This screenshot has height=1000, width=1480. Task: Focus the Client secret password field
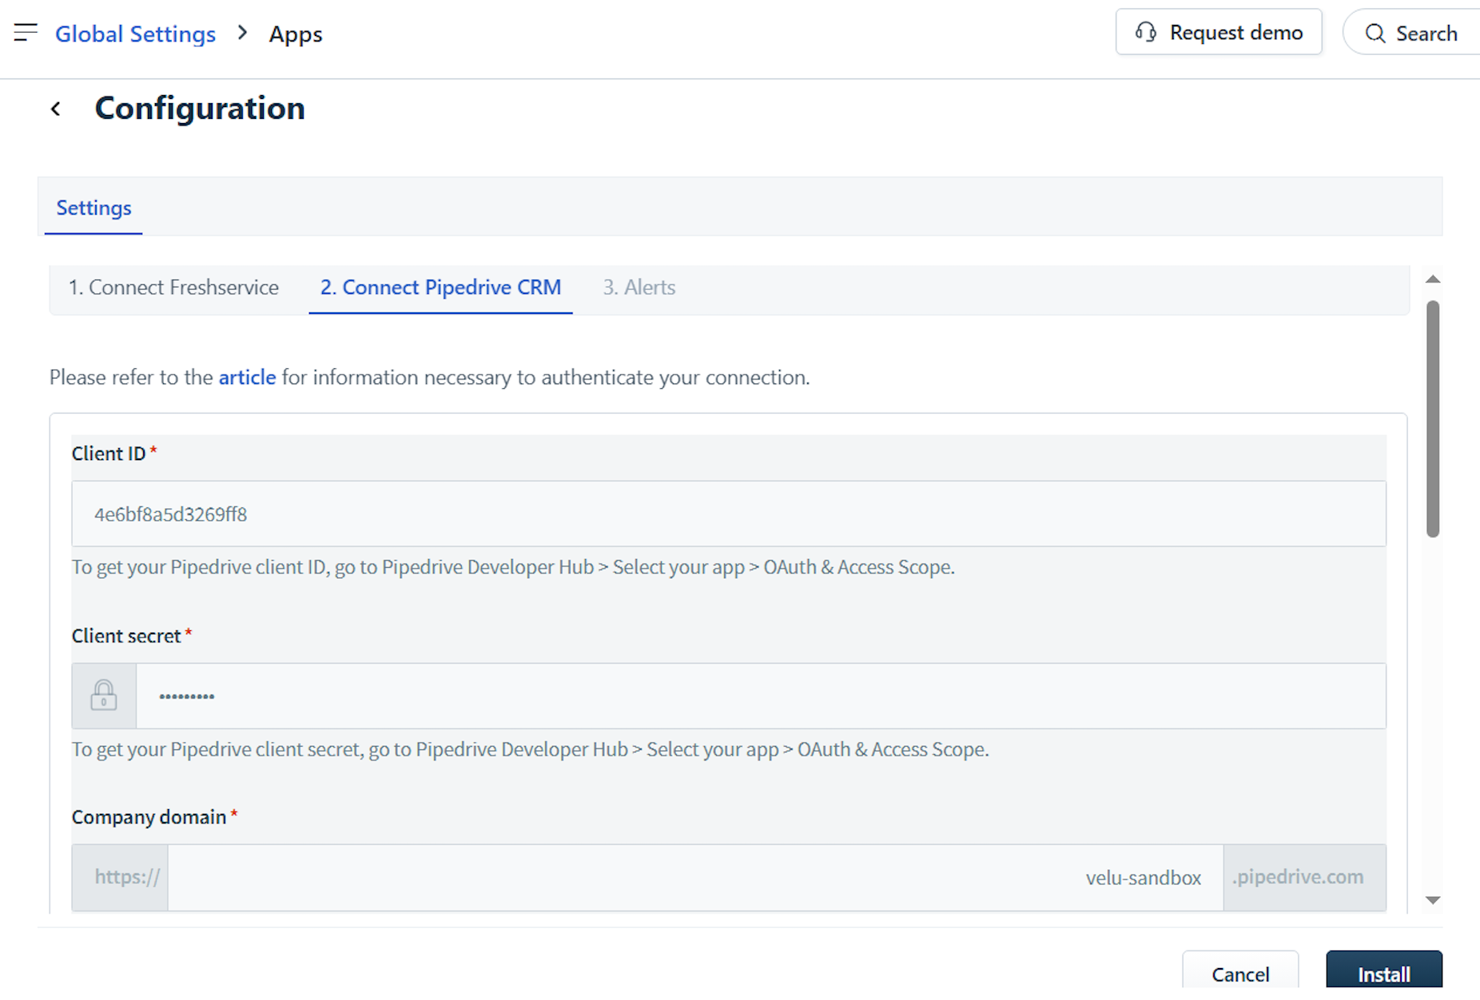click(761, 696)
